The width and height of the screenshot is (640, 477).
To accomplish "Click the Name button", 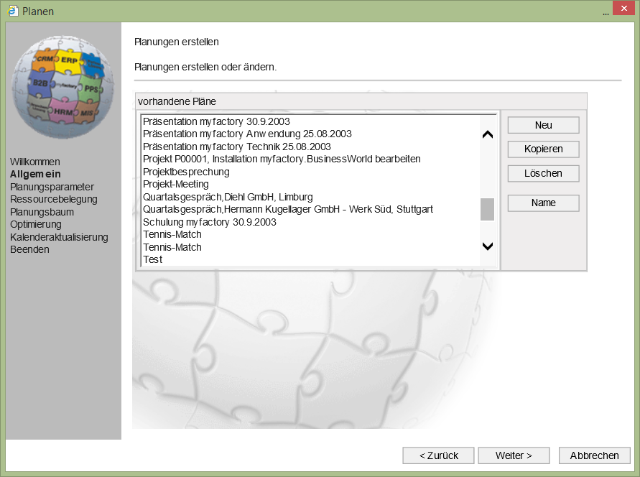I will pyautogui.click(x=543, y=203).
